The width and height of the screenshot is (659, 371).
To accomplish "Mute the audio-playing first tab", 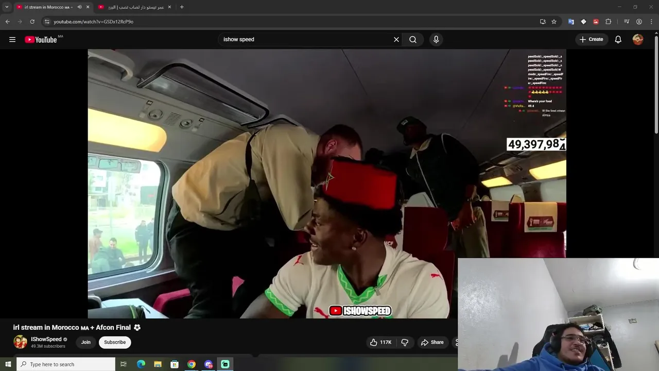I will point(79,7).
